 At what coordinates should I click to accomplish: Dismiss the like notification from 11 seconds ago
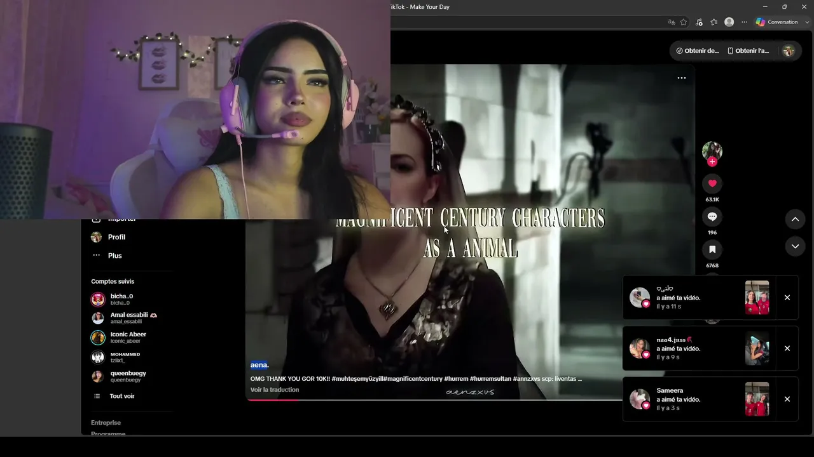click(787, 298)
